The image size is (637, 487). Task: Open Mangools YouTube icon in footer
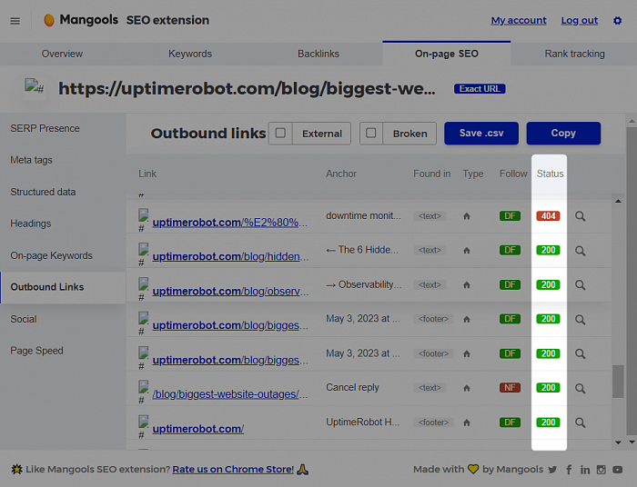(x=618, y=470)
